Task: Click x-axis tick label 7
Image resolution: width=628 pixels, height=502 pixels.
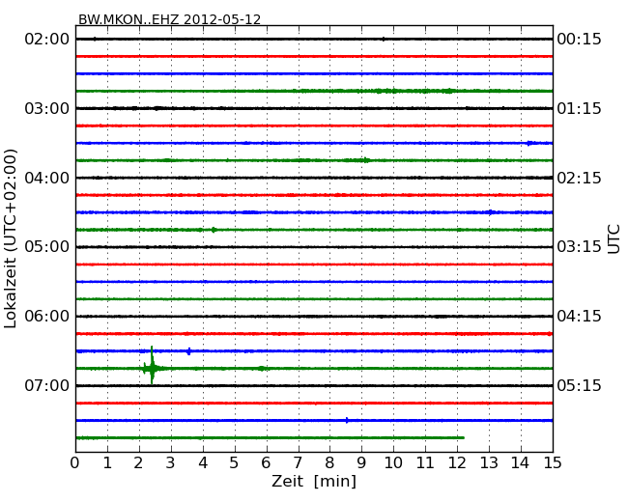Action: (298, 463)
